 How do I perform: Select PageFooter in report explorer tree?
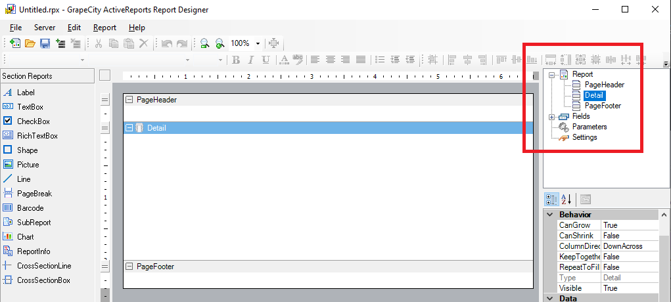[x=603, y=105]
